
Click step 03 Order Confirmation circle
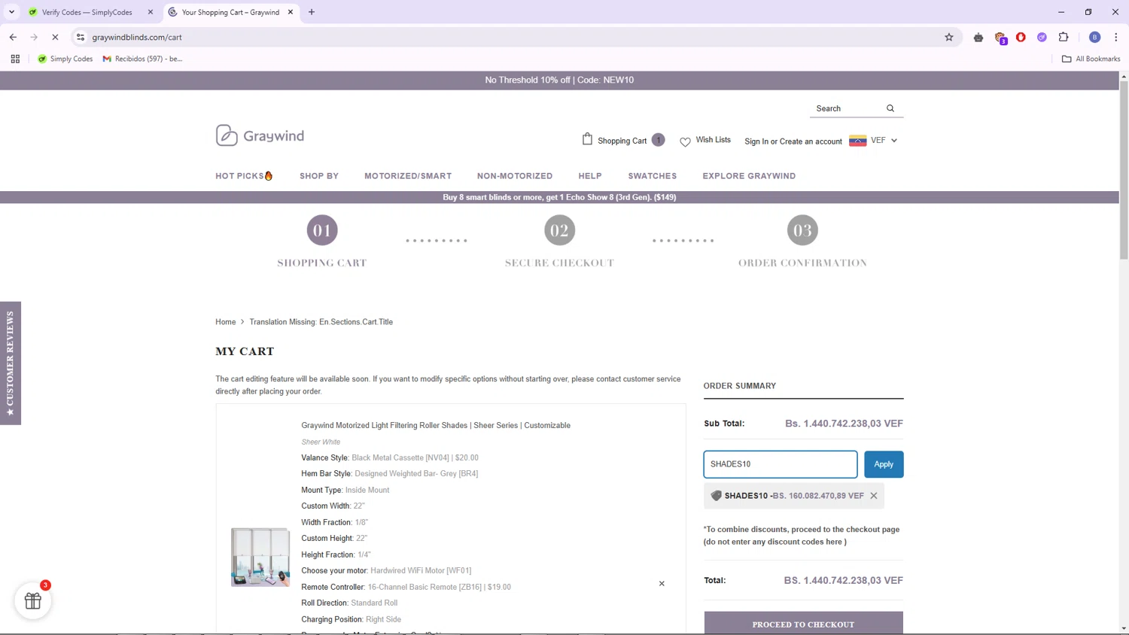coord(802,230)
